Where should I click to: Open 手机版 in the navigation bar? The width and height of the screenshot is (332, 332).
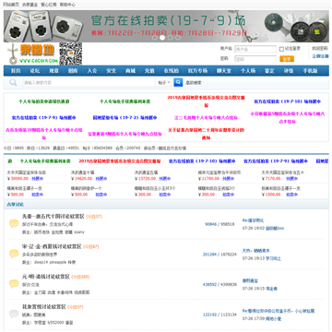point(310,71)
